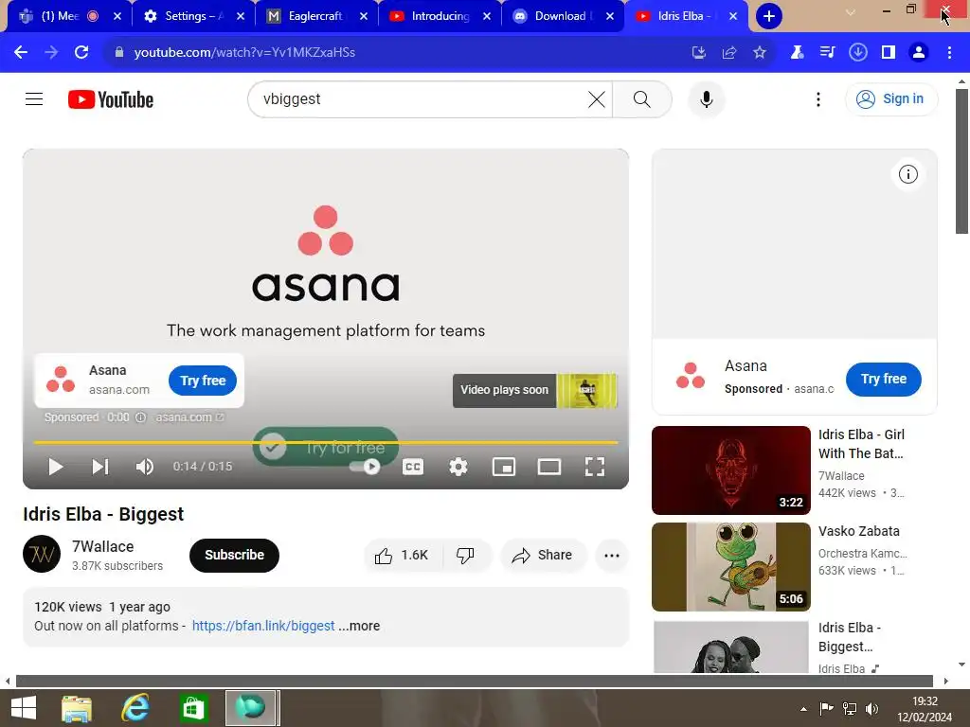
Task: Start voice search with microphone
Action: tap(706, 98)
